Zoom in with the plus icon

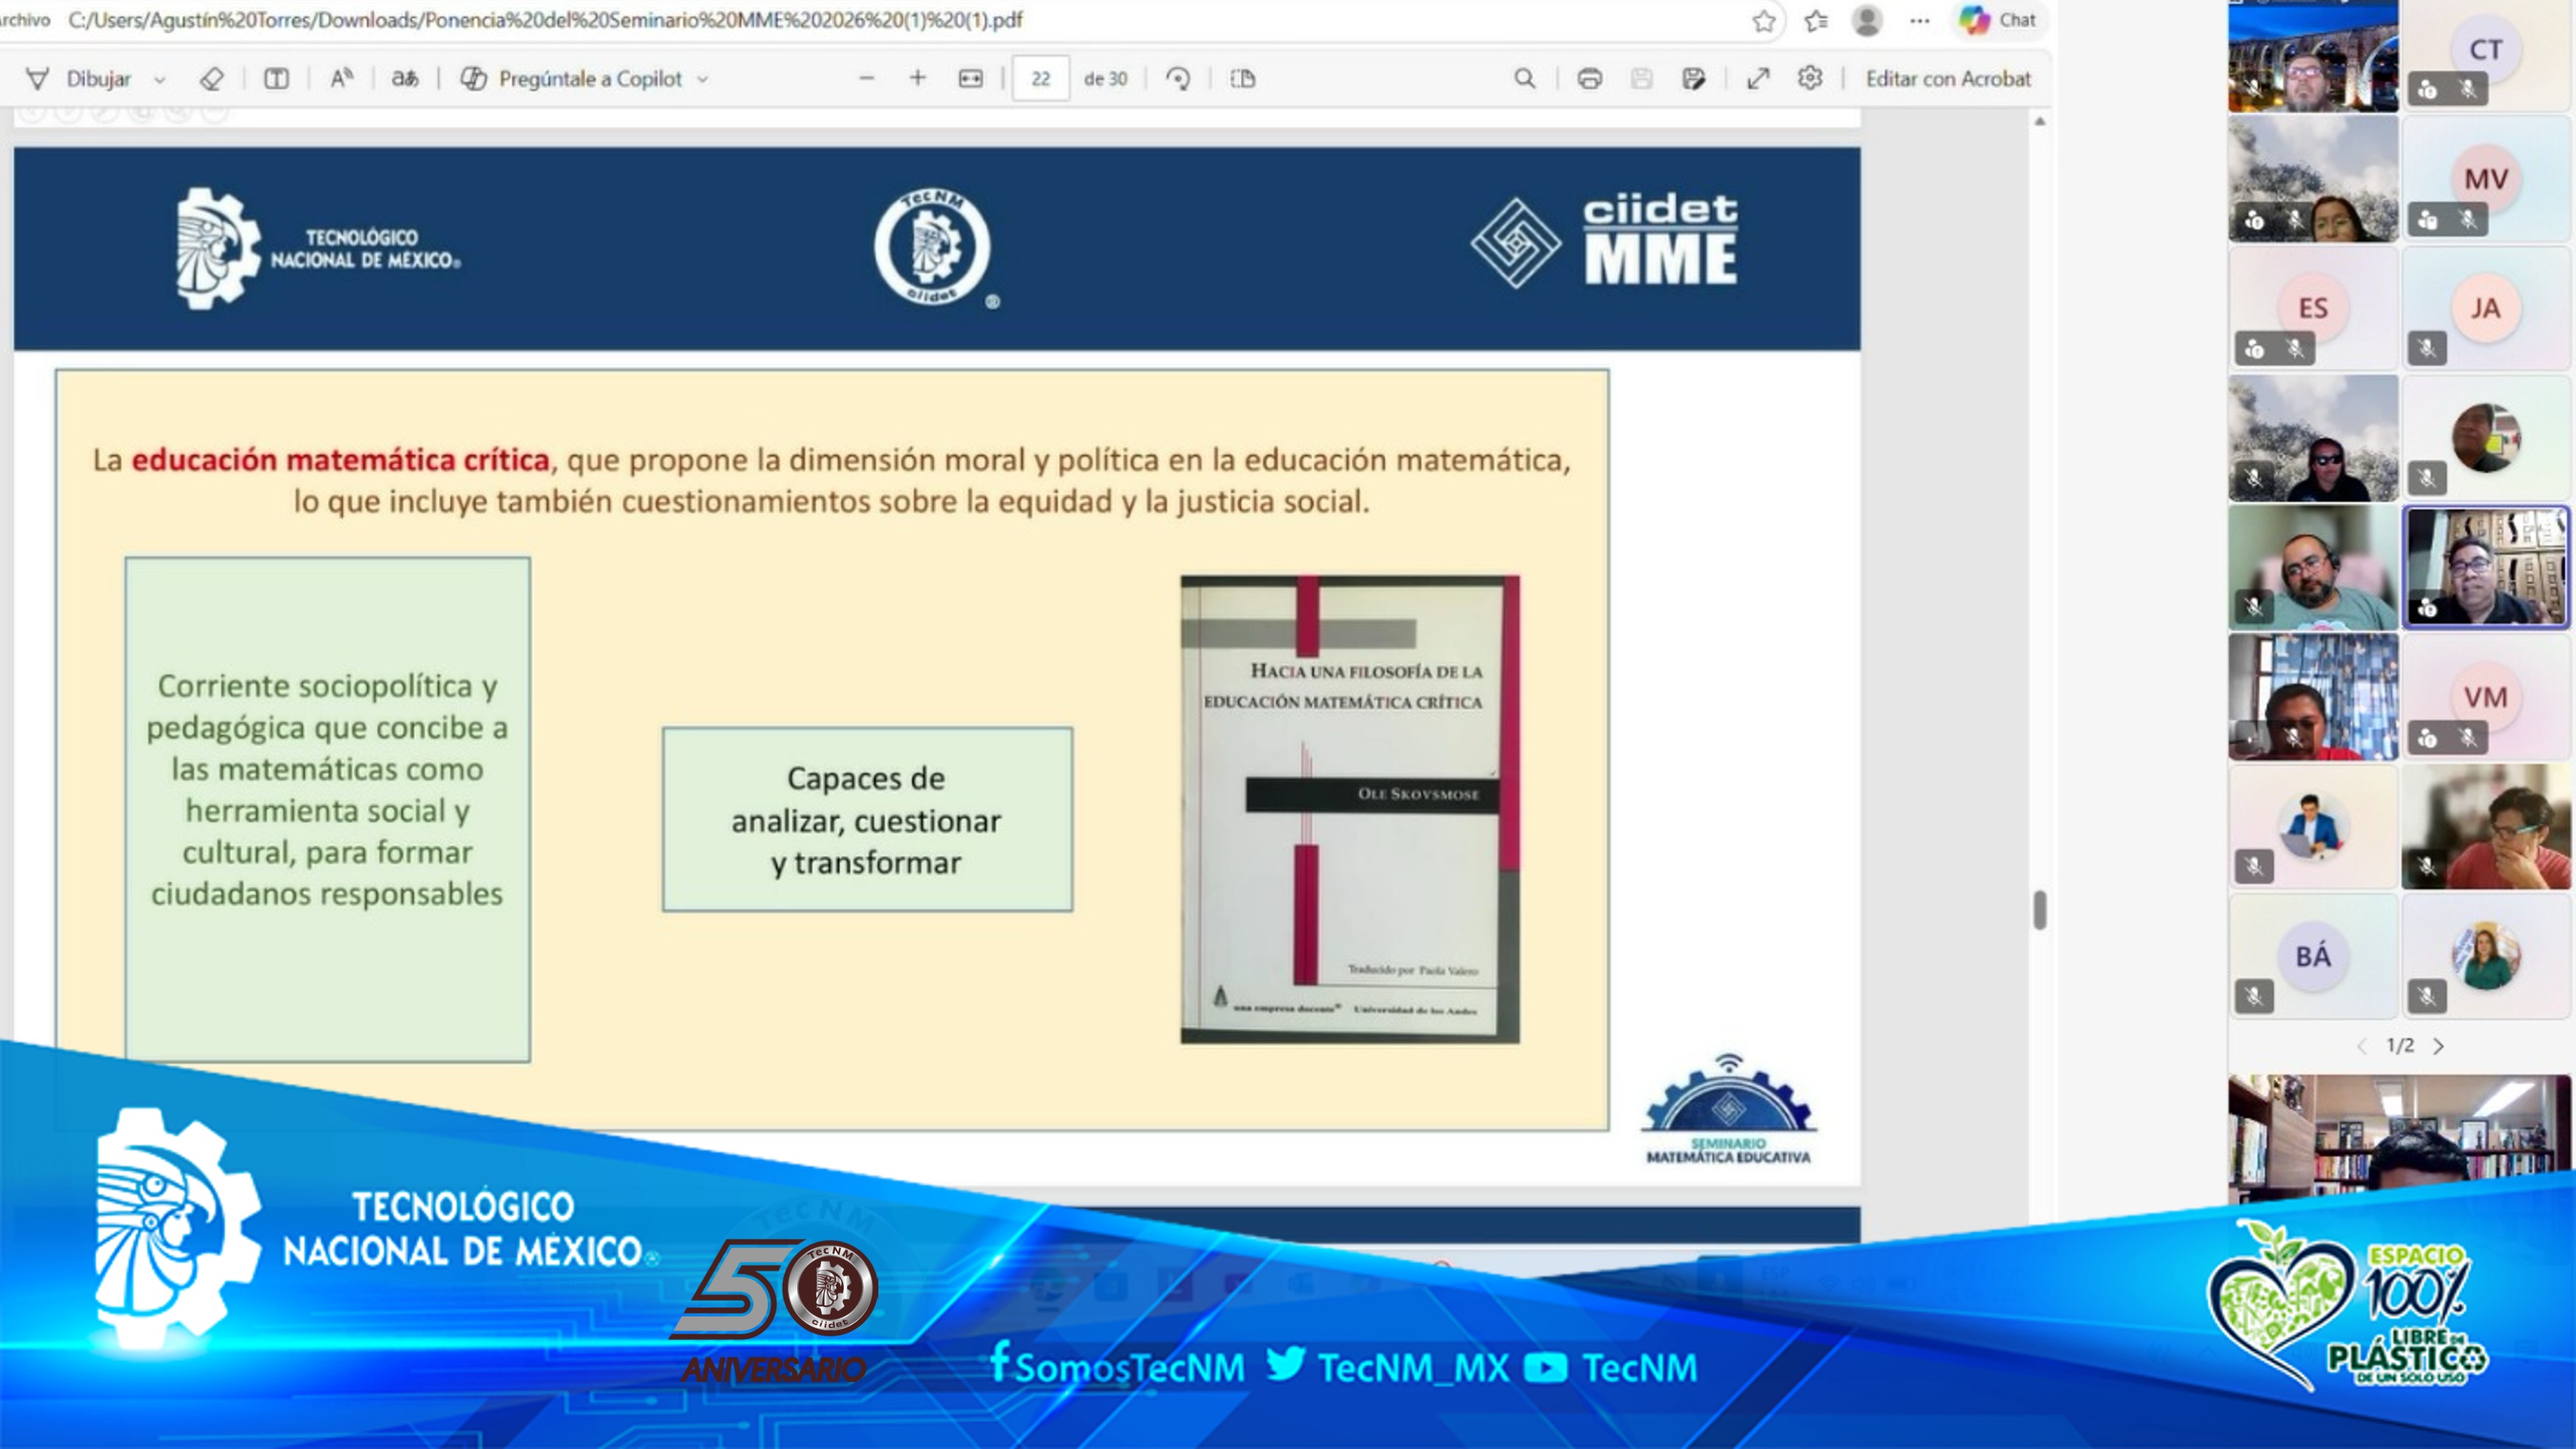pos(917,79)
